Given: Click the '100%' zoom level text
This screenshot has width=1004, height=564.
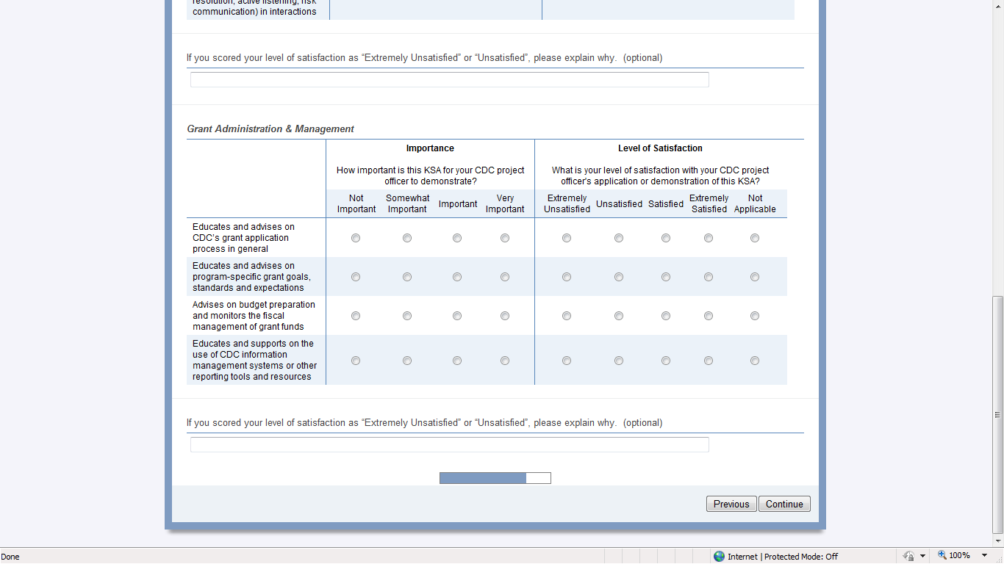Looking at the screenshot, I should click(x=960, y=556).
